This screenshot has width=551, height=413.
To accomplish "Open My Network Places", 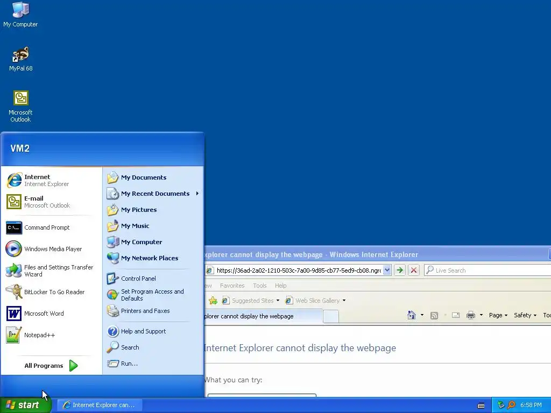I will (153, 258).
